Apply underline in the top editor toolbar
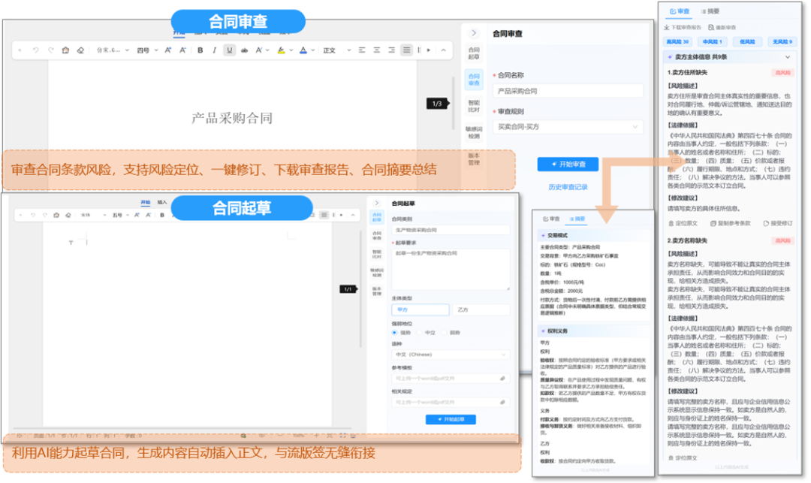Image resolution: width=811 pixels, height=483 pixels. pyautogui.click(x=230, y=50)
